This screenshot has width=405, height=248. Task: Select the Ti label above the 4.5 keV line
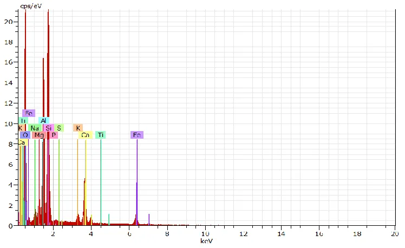click(x=101, y=135)
